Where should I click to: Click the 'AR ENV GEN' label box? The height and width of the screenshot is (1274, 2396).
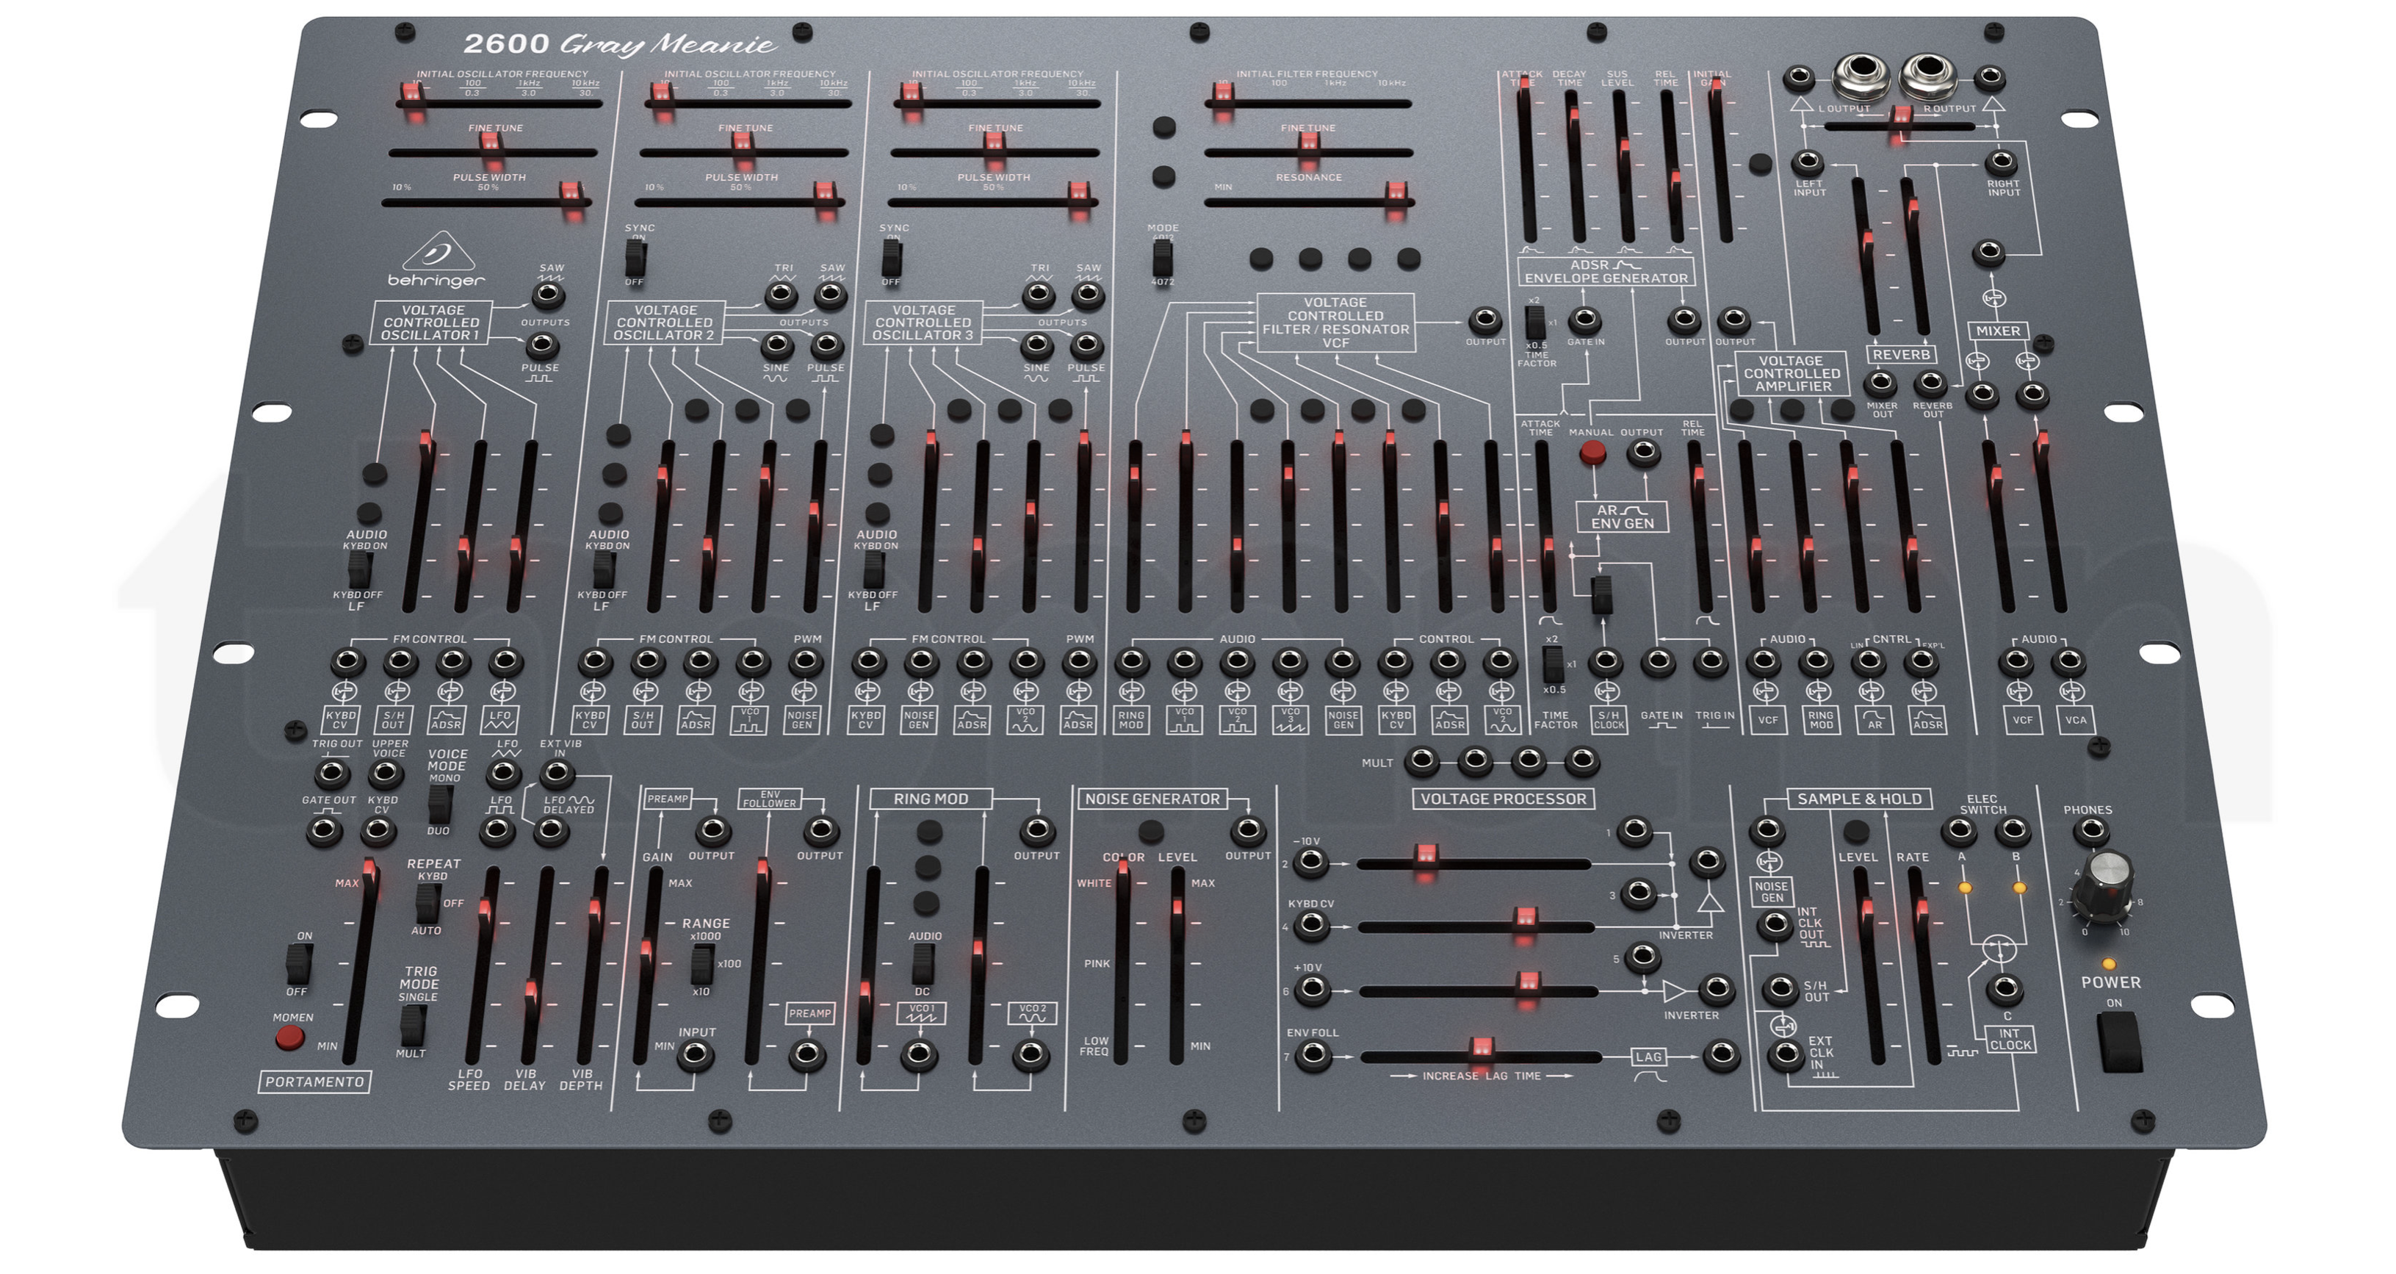[x=1622, y=517]
